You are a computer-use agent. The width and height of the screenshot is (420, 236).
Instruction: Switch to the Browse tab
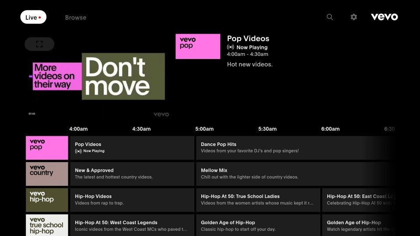click(76, 17)
